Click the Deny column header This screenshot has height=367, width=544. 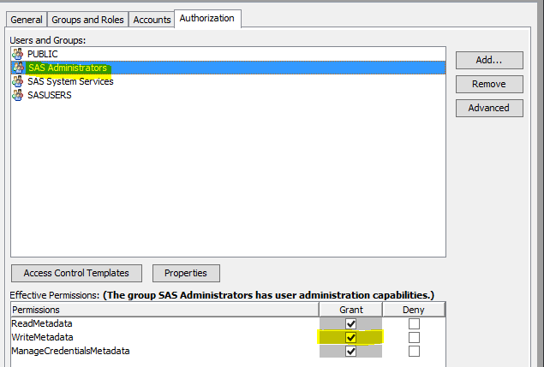(x=414, y=310)
